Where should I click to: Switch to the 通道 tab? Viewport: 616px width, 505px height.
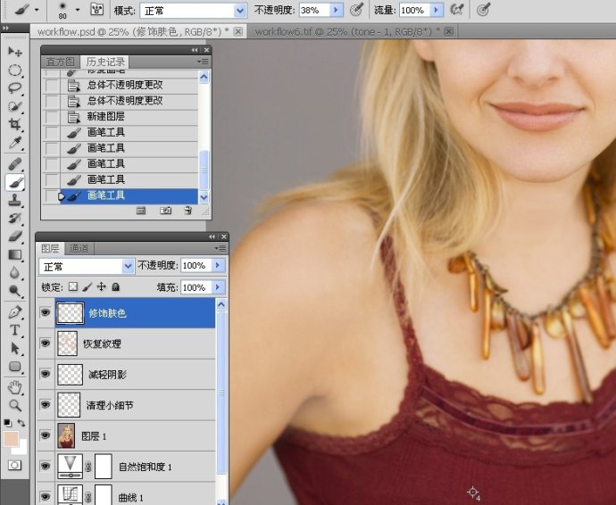[x=79, y=248]
